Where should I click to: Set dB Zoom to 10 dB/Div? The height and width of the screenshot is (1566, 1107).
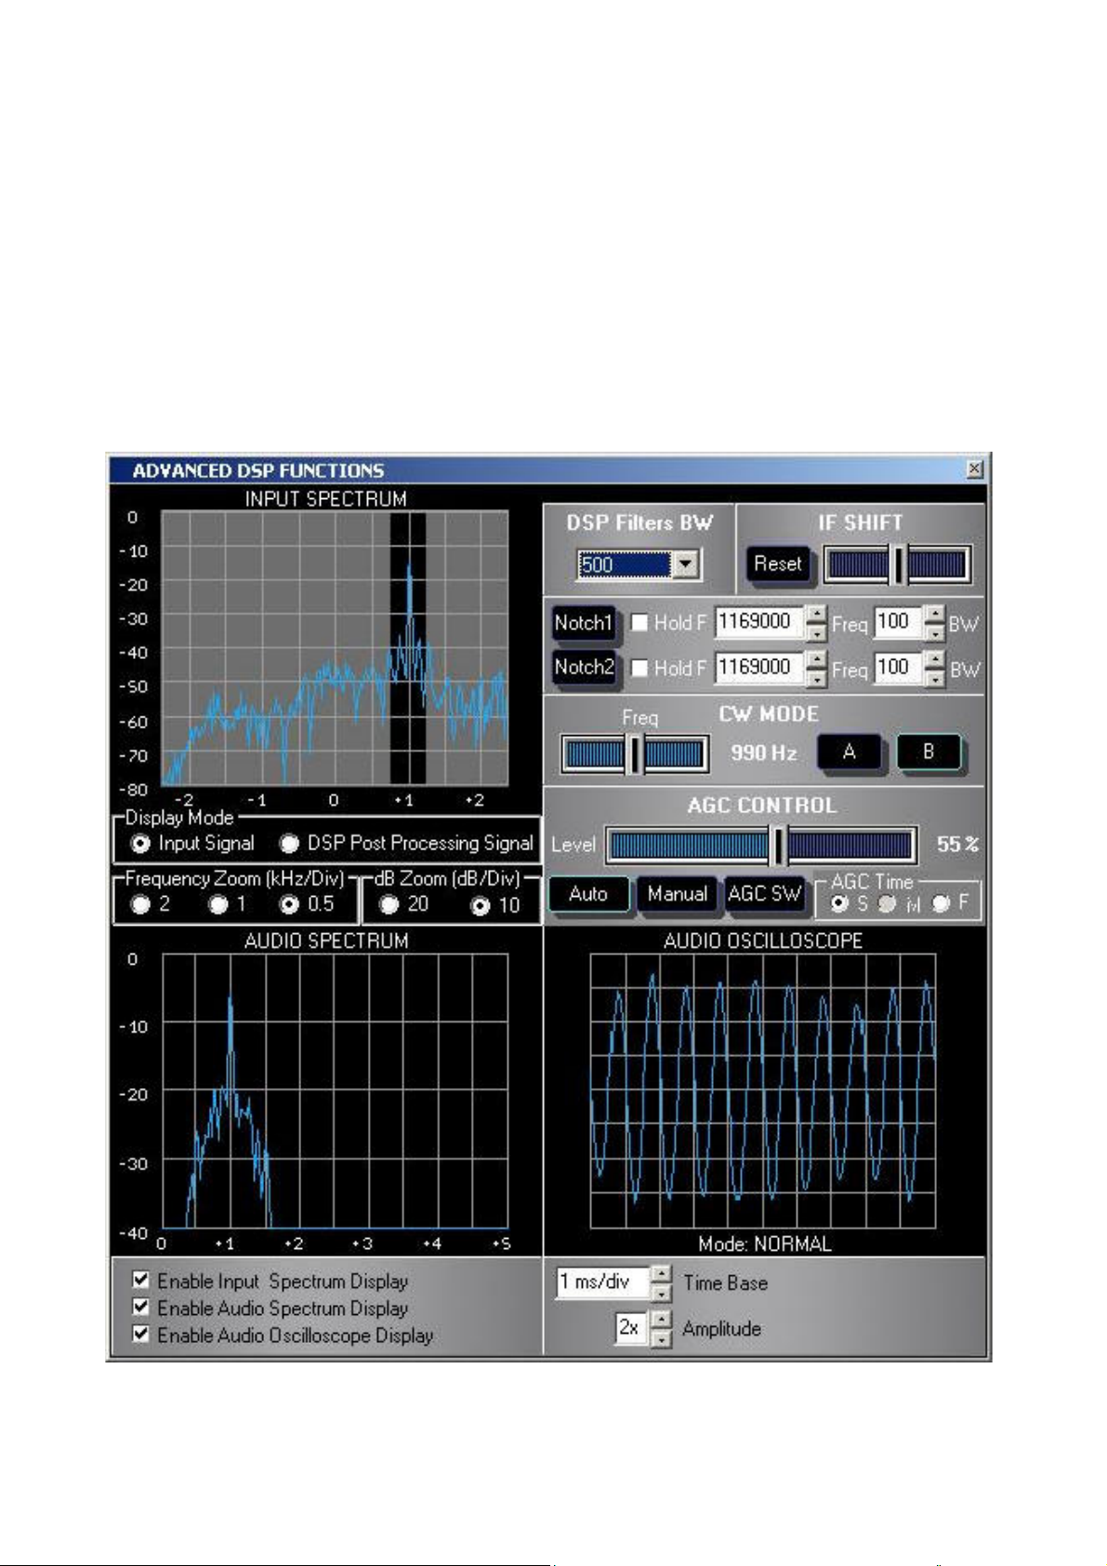click(480, 905)
